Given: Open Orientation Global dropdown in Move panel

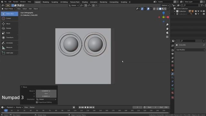Looking at the screenshot, I should click(x=46, y=99).
